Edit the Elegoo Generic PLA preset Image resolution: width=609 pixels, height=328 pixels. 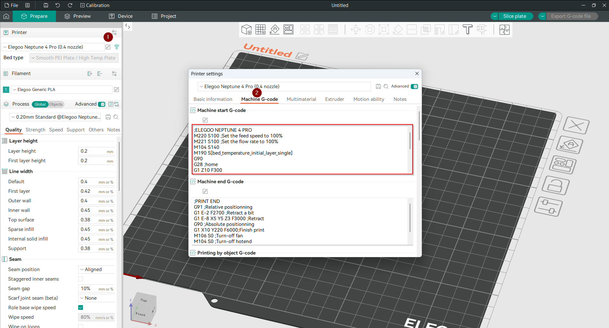tap(117, 90)
